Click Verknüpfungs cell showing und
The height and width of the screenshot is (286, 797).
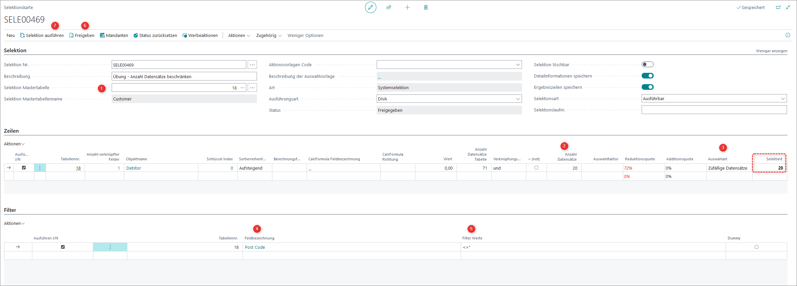pyautogui.click(x=509, y=168)
